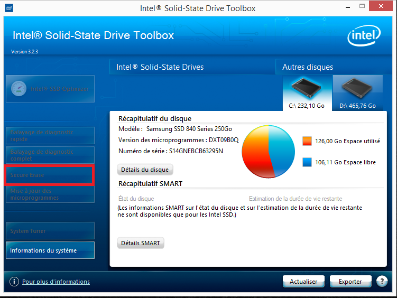Switch to Intel Solid-State Drives tab
Image resolution: width=397 pixels, height=298 pixels.
pyautogui.click(x=192, y=67)
